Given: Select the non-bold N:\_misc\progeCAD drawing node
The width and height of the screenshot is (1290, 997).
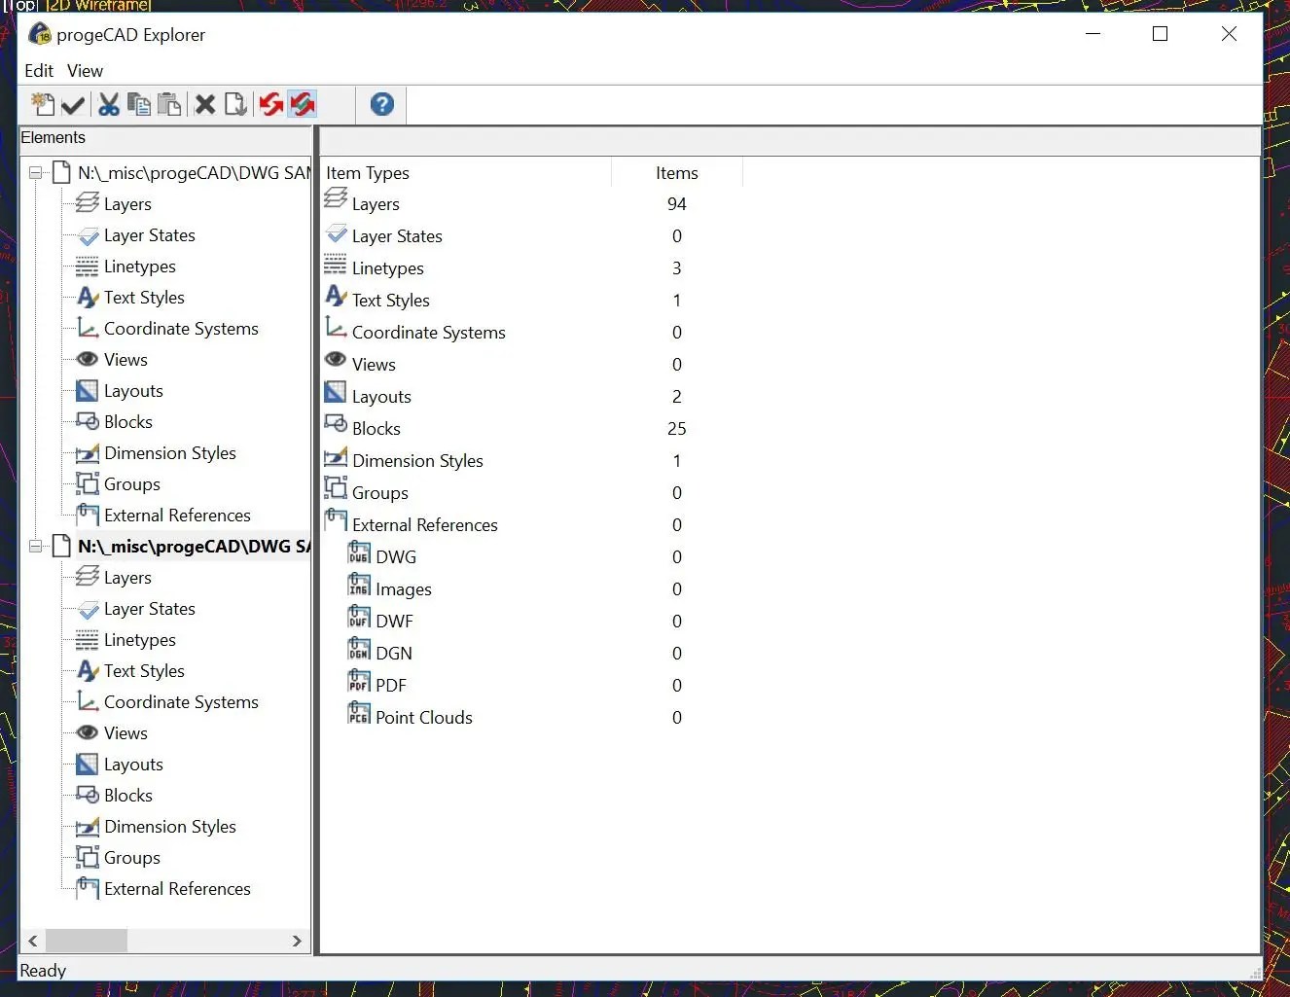Looking at the screenshot, I should (194, 173).
